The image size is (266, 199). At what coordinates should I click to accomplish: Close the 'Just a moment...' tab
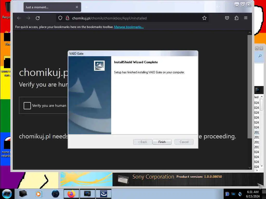click(x=77, y=7)
